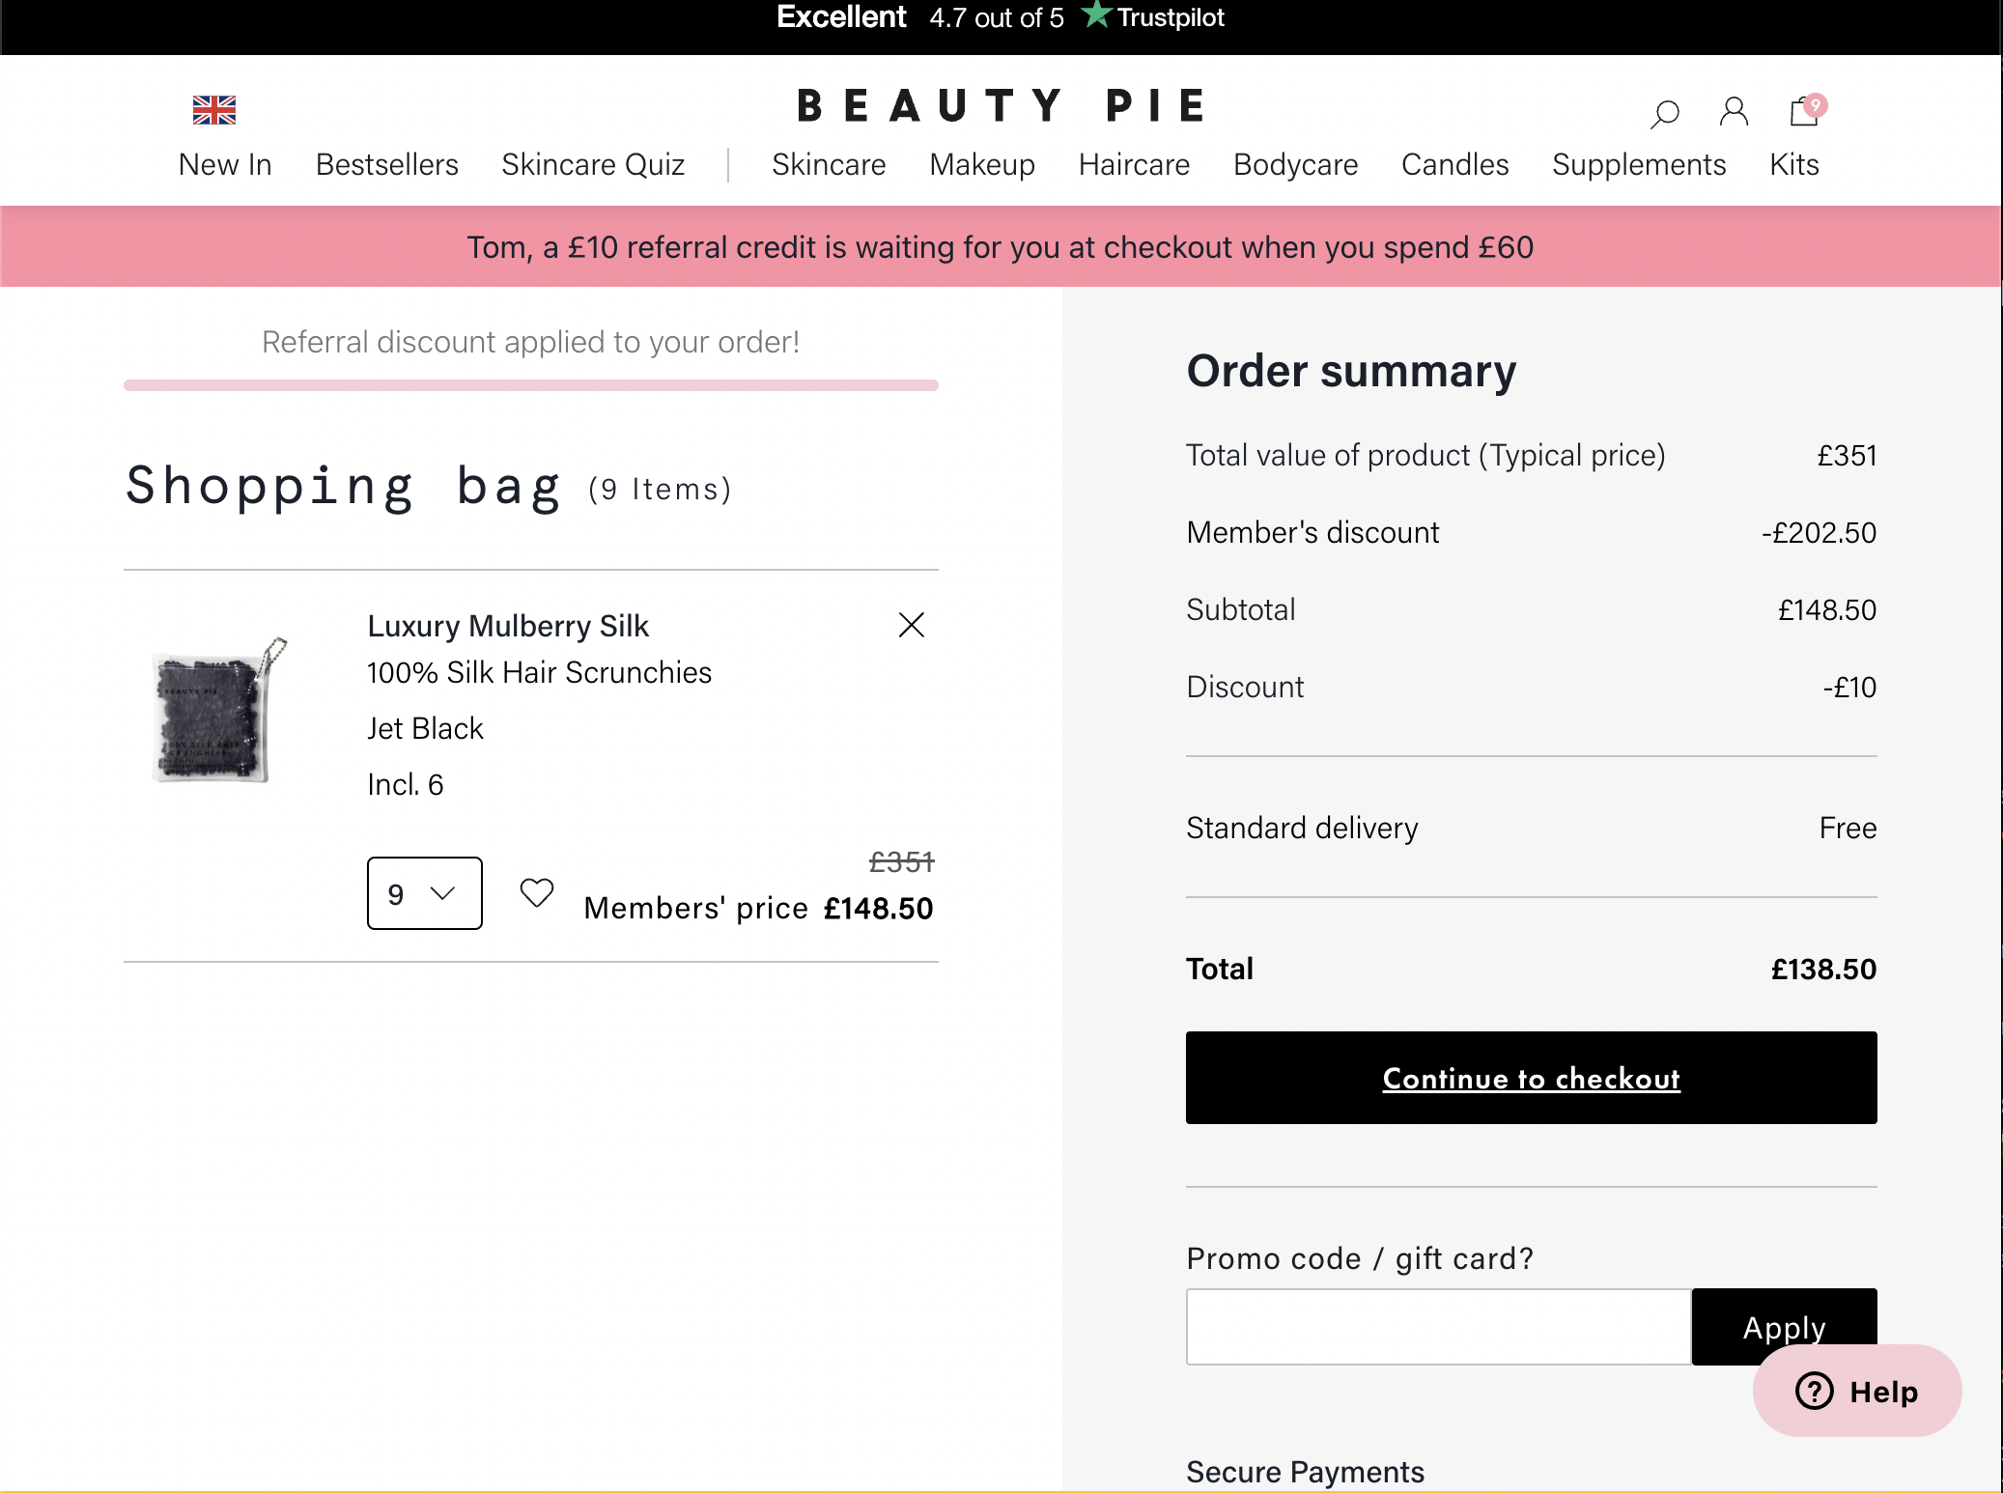Open the Makeup menu
Viewport: 2003px width, 1493px height.
pos(981,165)
